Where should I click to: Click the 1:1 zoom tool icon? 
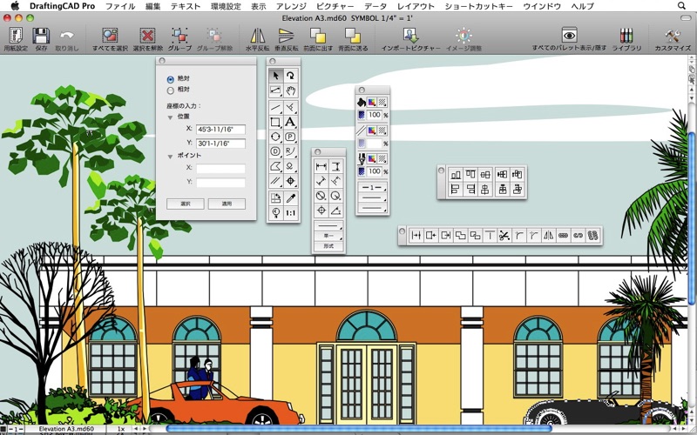(x=291, y=212)
